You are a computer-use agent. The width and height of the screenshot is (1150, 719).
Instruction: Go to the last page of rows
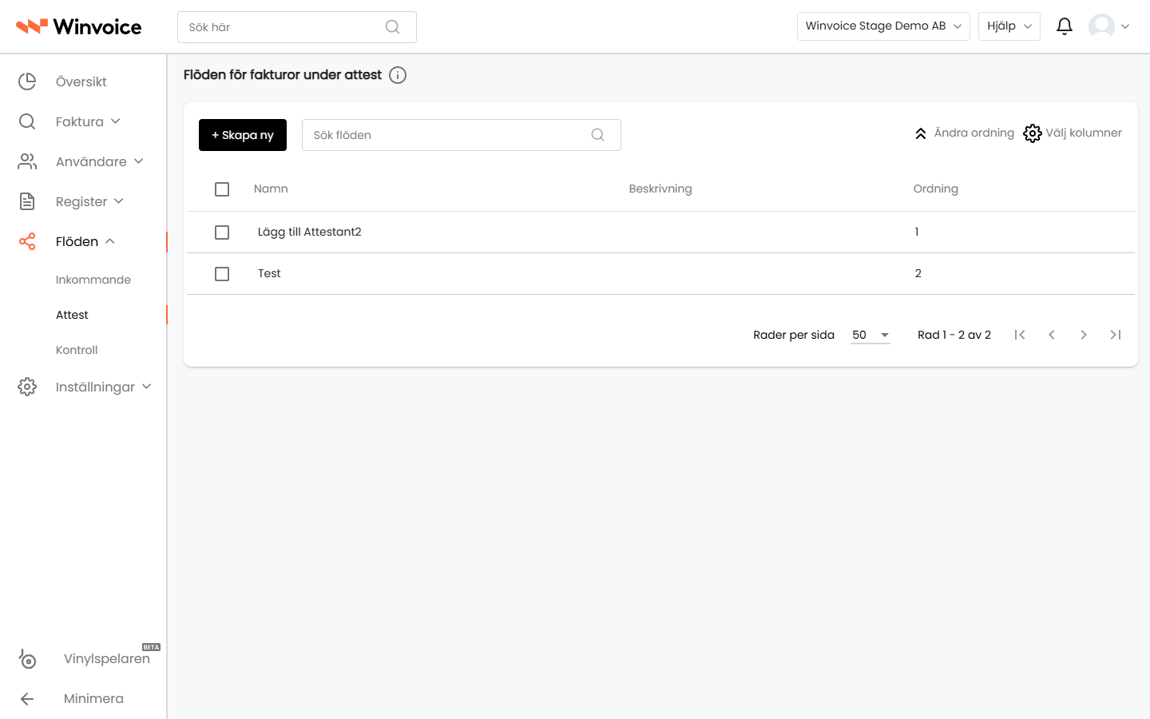[x=1116, y=335]
